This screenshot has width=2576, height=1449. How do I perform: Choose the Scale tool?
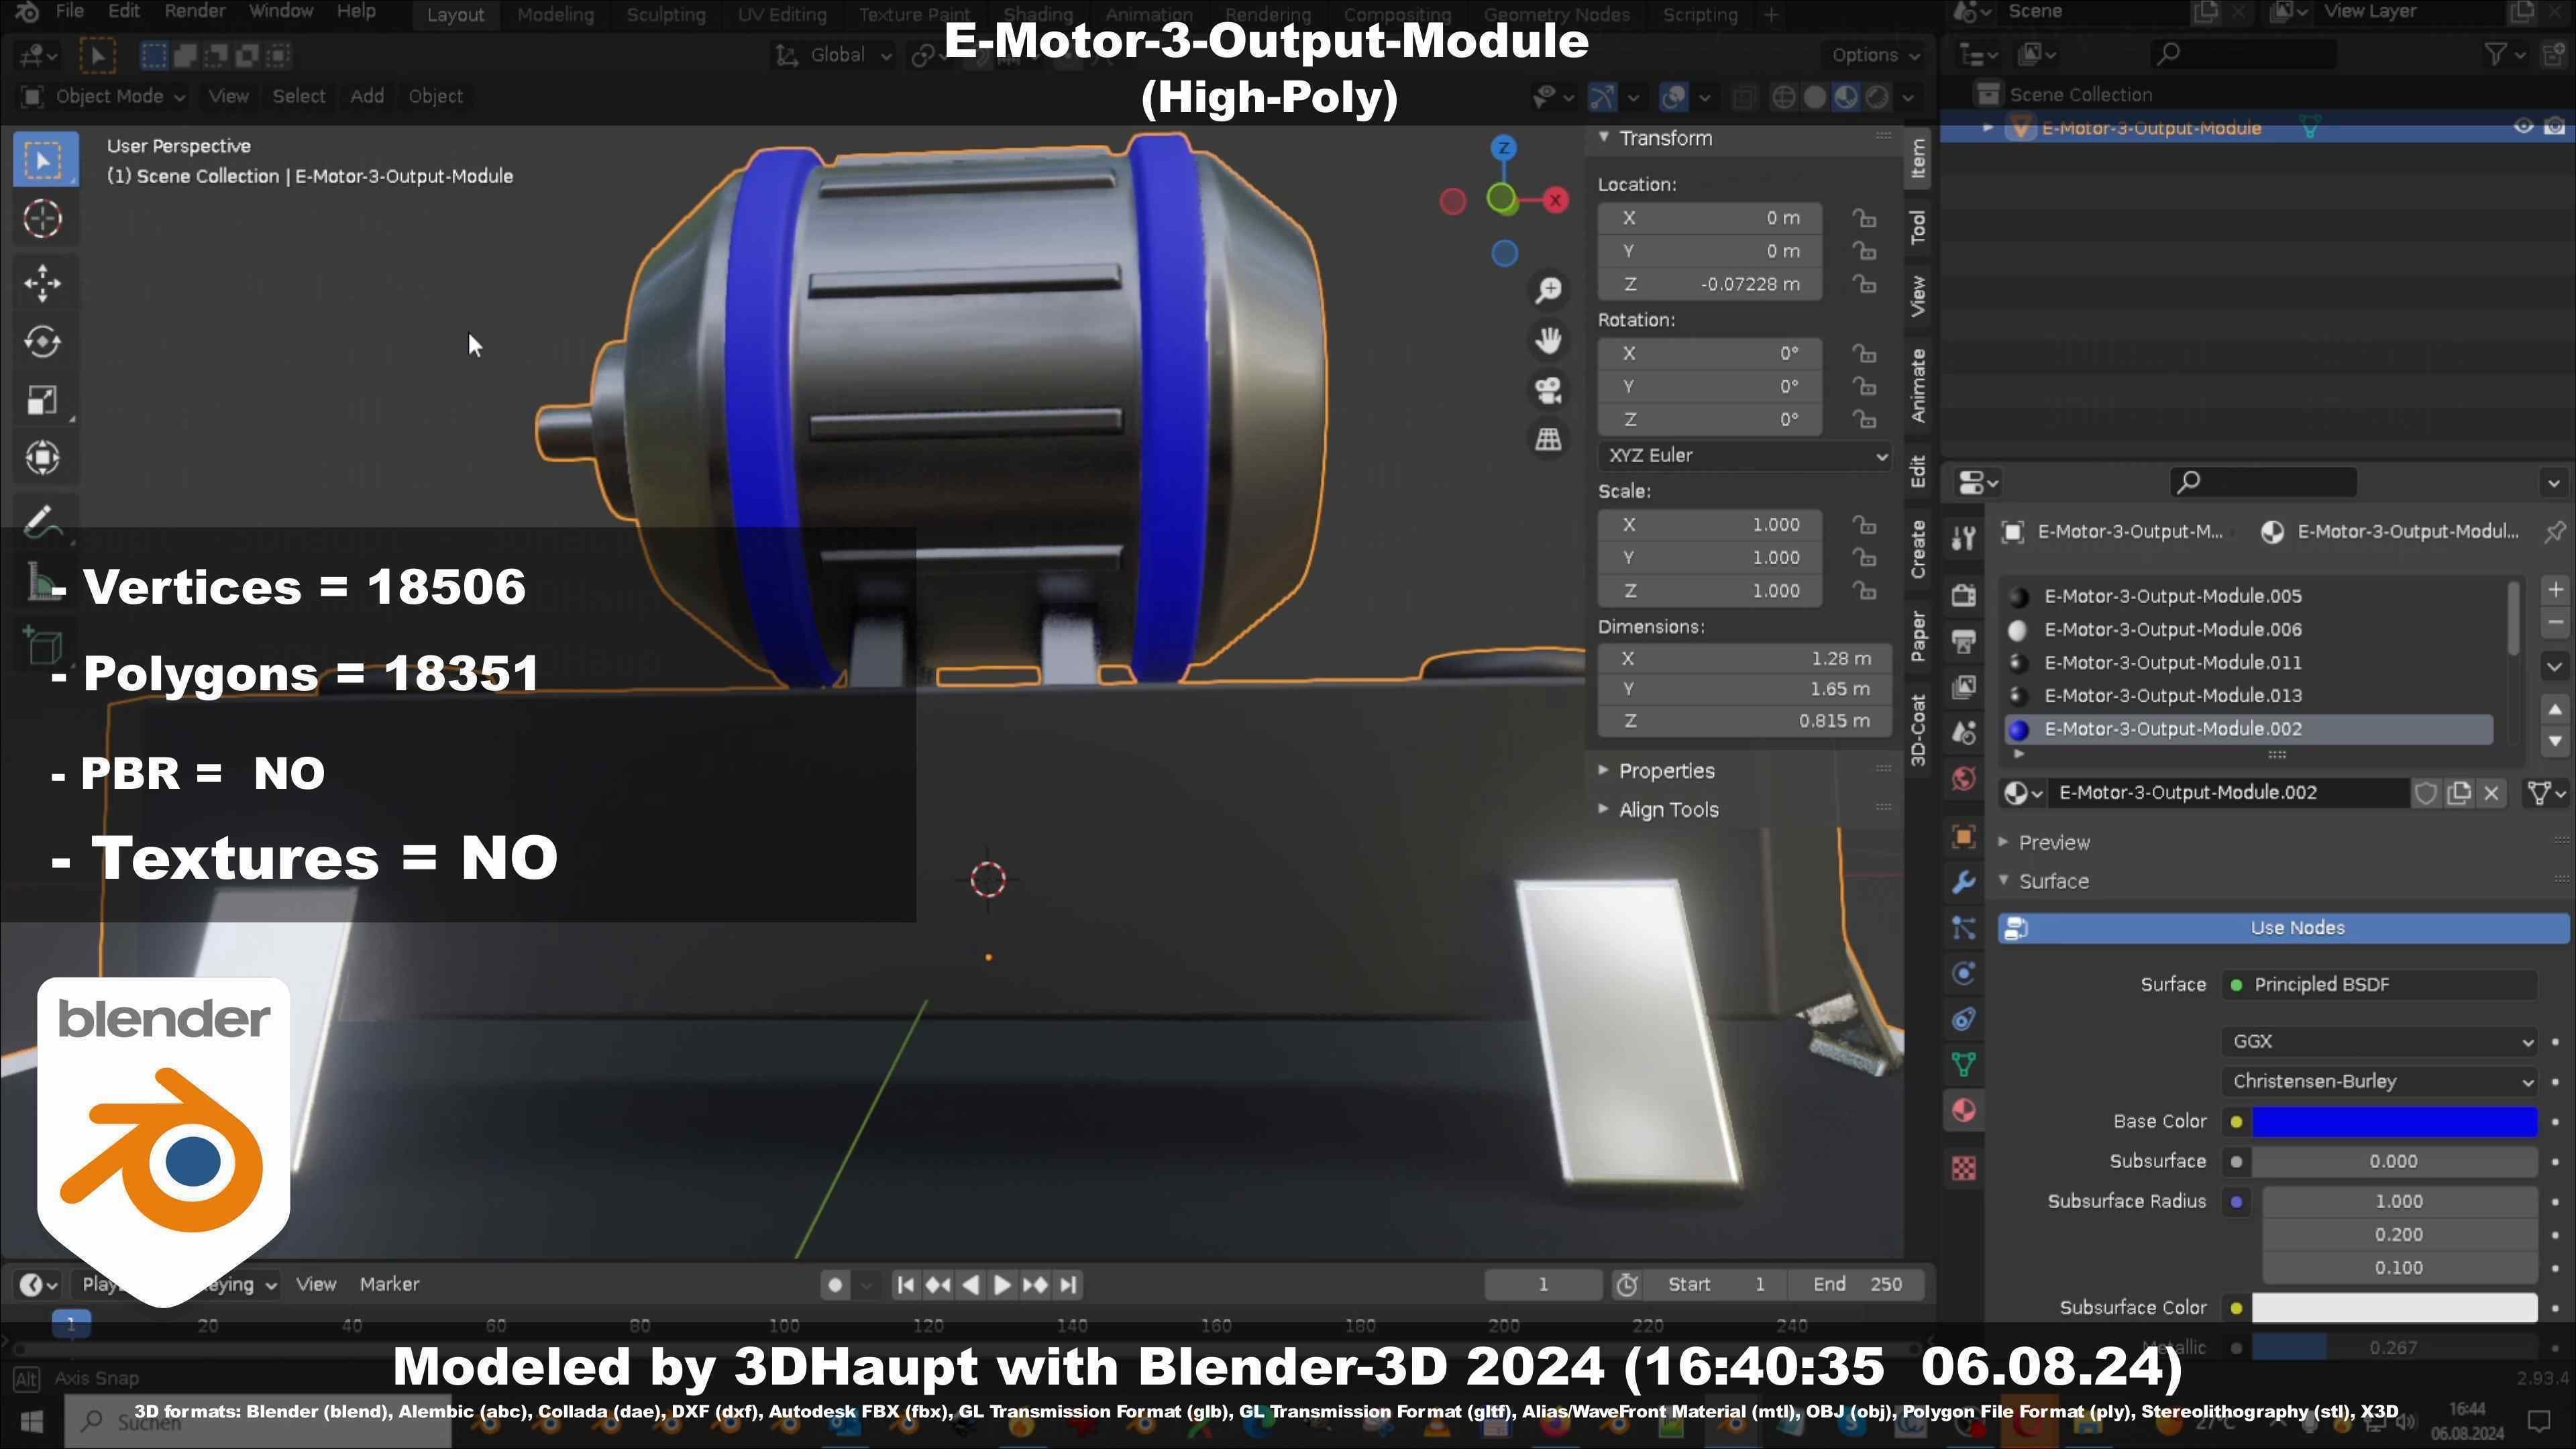[42, 400]
